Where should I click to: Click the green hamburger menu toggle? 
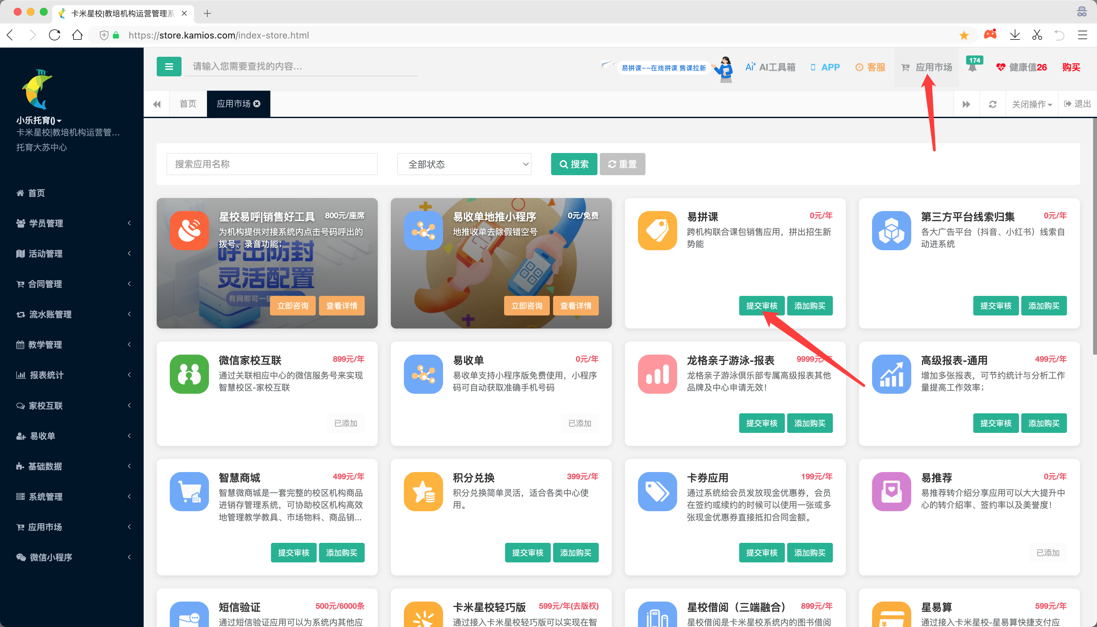(169, 67)
